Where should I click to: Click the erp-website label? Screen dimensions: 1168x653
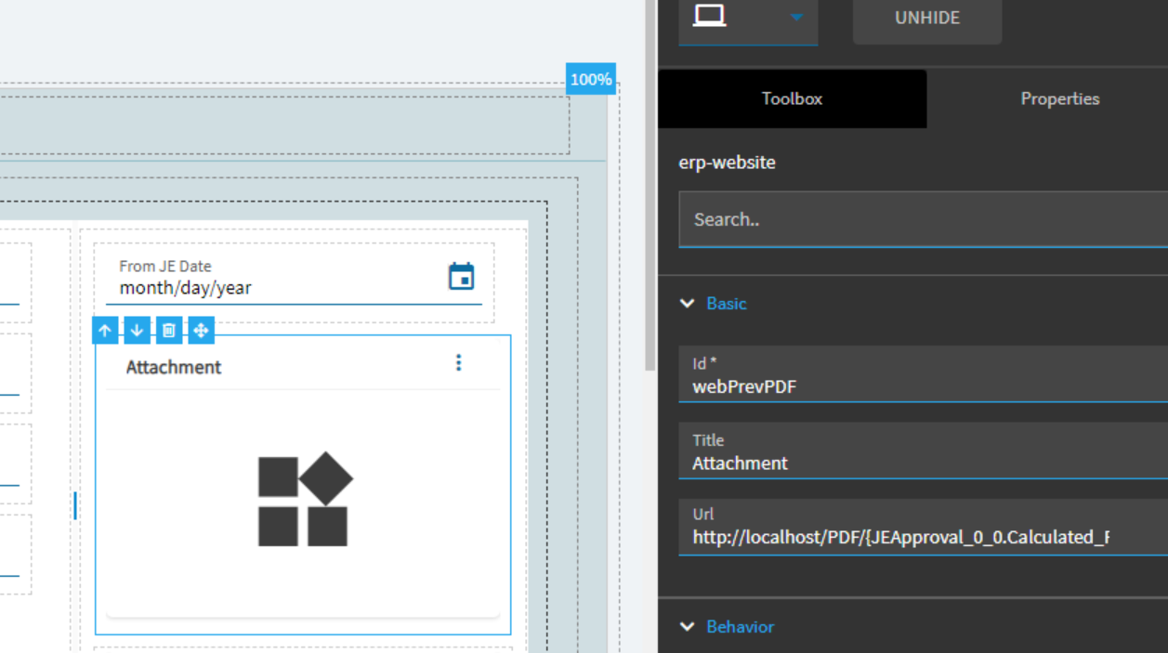(728, 162)
